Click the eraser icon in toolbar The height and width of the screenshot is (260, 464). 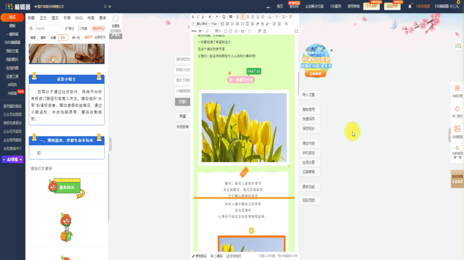point(258,24)
